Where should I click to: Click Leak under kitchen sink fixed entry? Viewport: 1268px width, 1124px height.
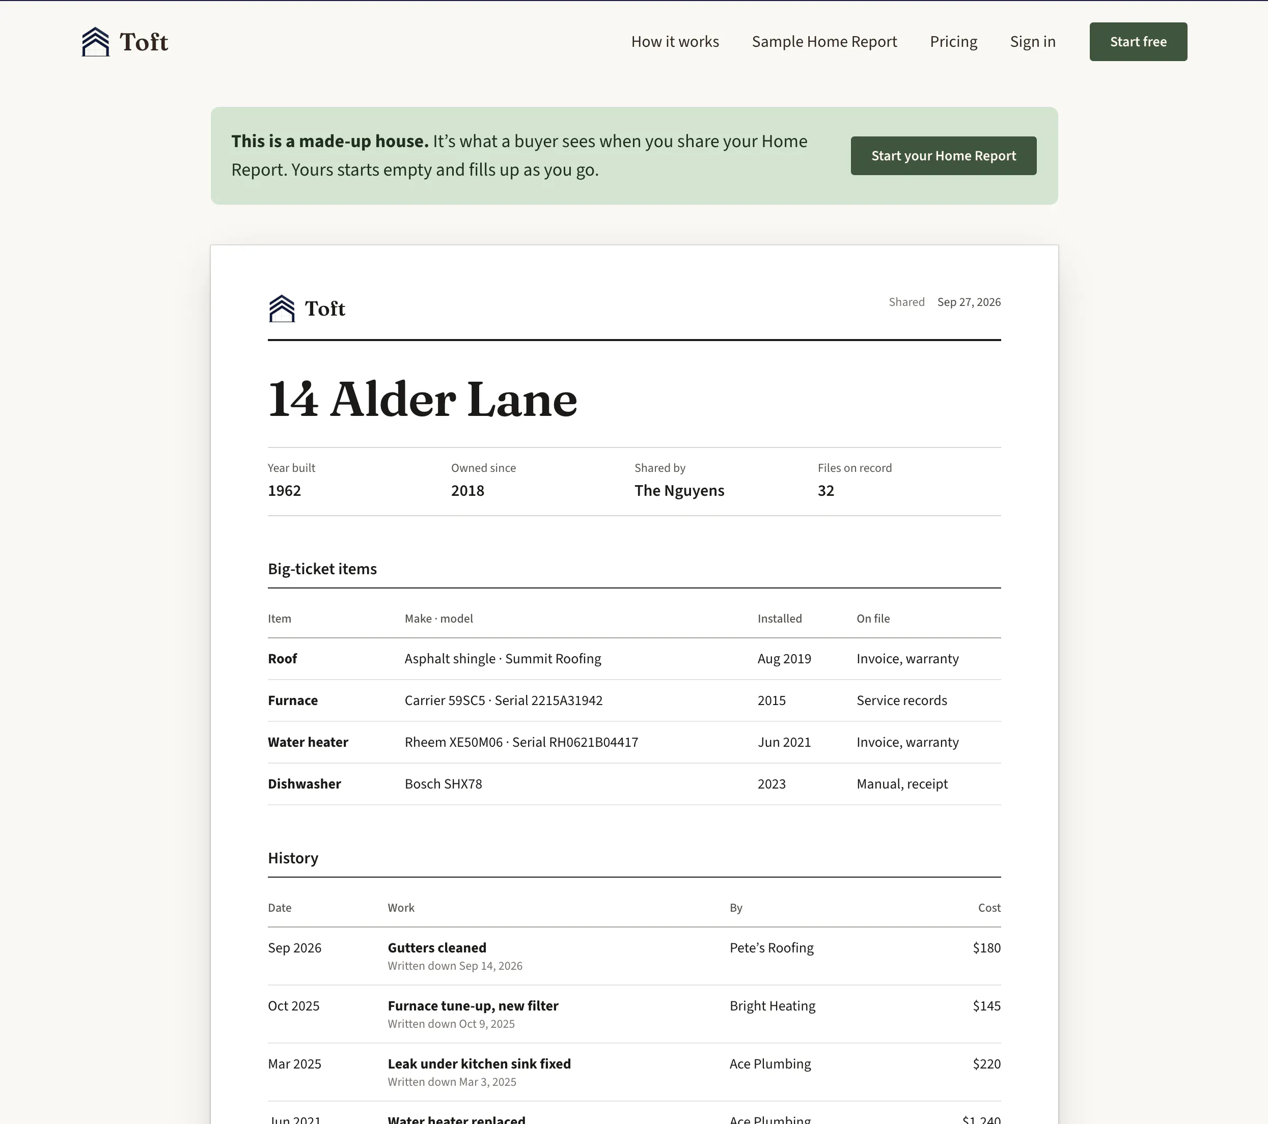[479, 1064]
